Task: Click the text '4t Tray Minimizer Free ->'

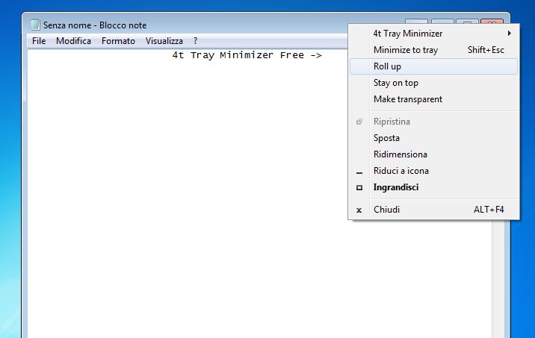Action: click(x=247, y=55)
